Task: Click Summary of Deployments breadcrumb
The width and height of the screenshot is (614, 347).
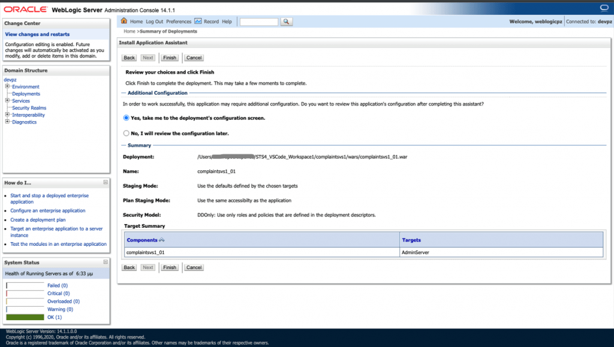Action: click(168, 31)
